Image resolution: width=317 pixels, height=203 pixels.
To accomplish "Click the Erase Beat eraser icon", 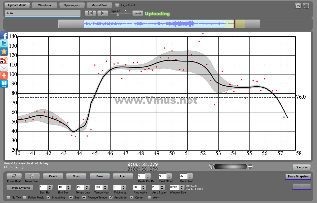I will [x=14, y=176].
